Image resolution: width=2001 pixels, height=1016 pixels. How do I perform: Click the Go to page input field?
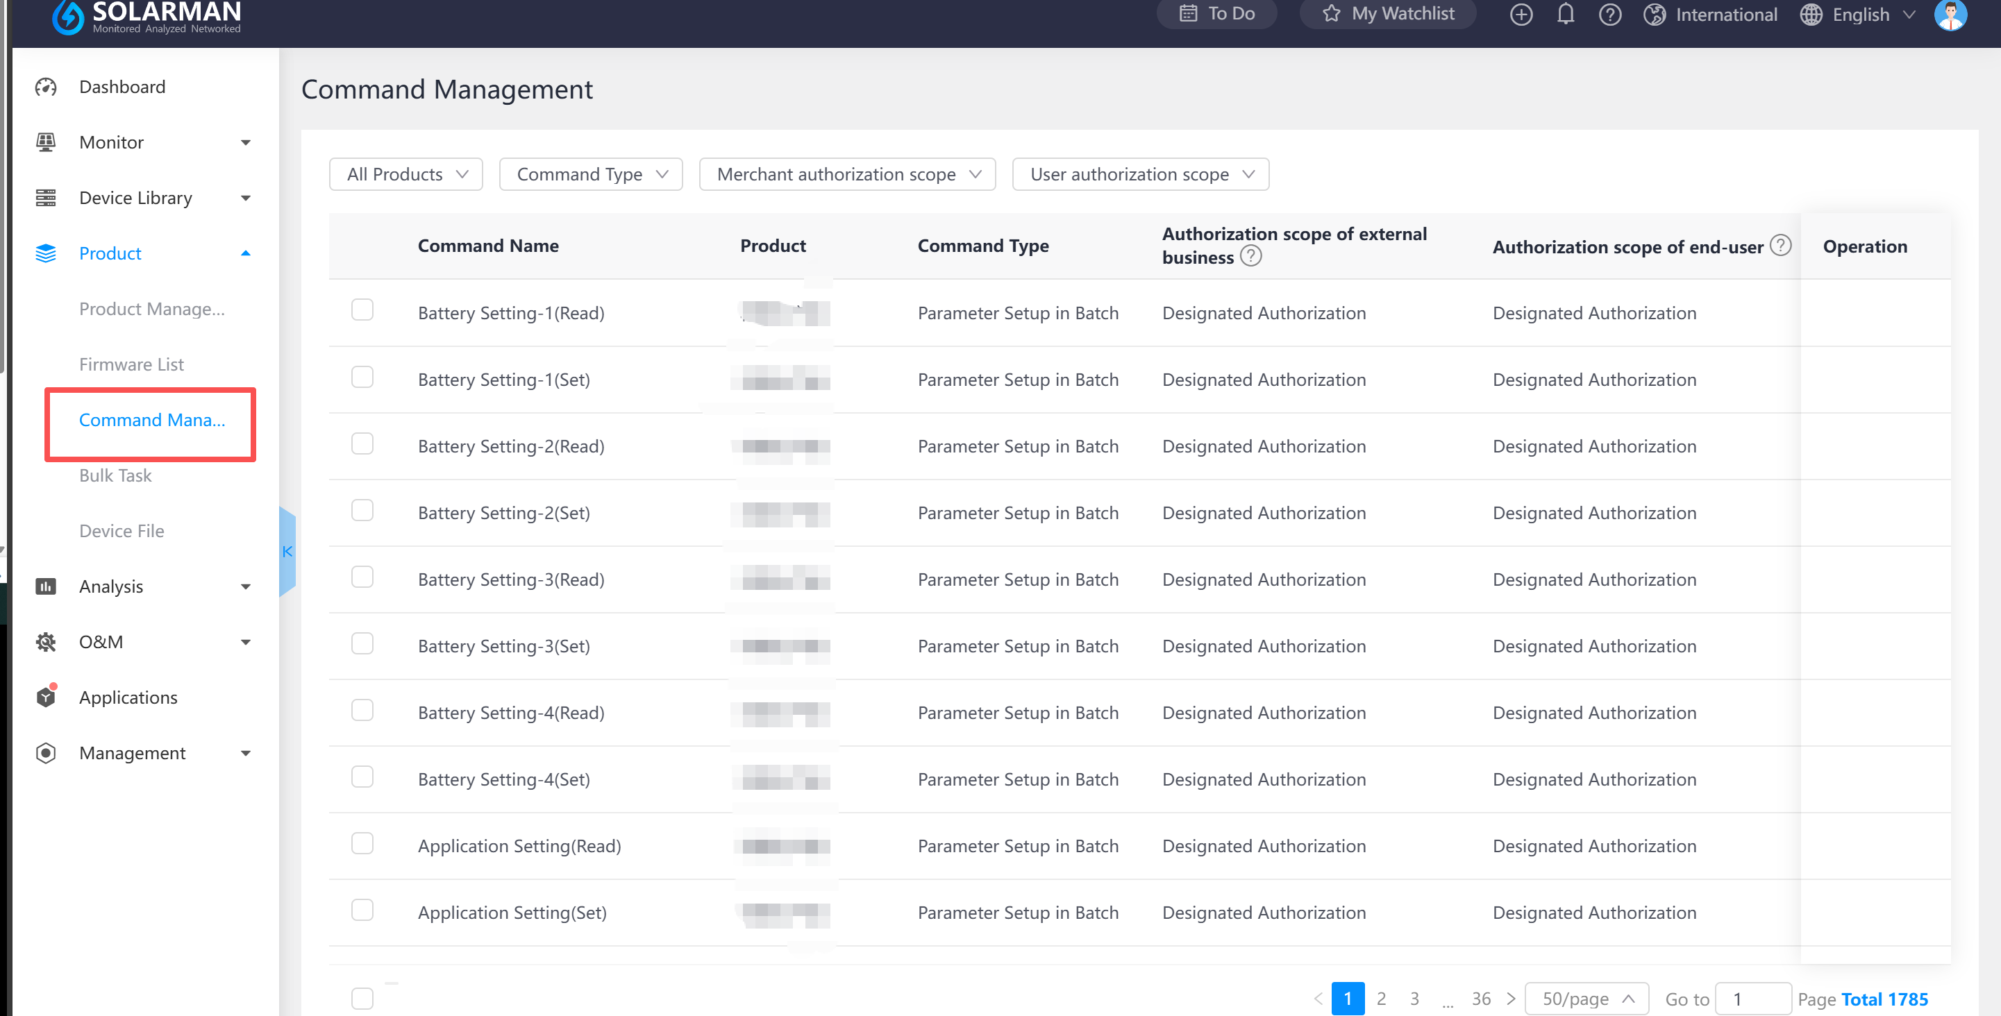pyautogui.click(x=1752, y=998)
